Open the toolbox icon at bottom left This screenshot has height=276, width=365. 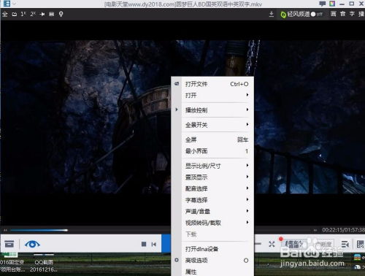9,244
